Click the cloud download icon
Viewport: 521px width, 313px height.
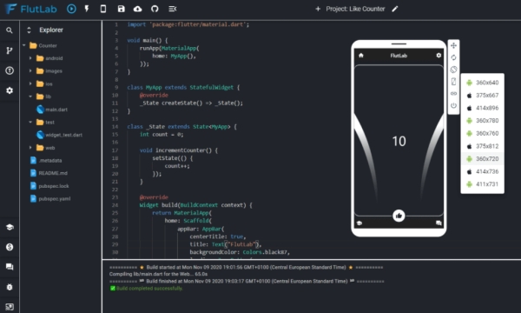click(x=137, y=9)
